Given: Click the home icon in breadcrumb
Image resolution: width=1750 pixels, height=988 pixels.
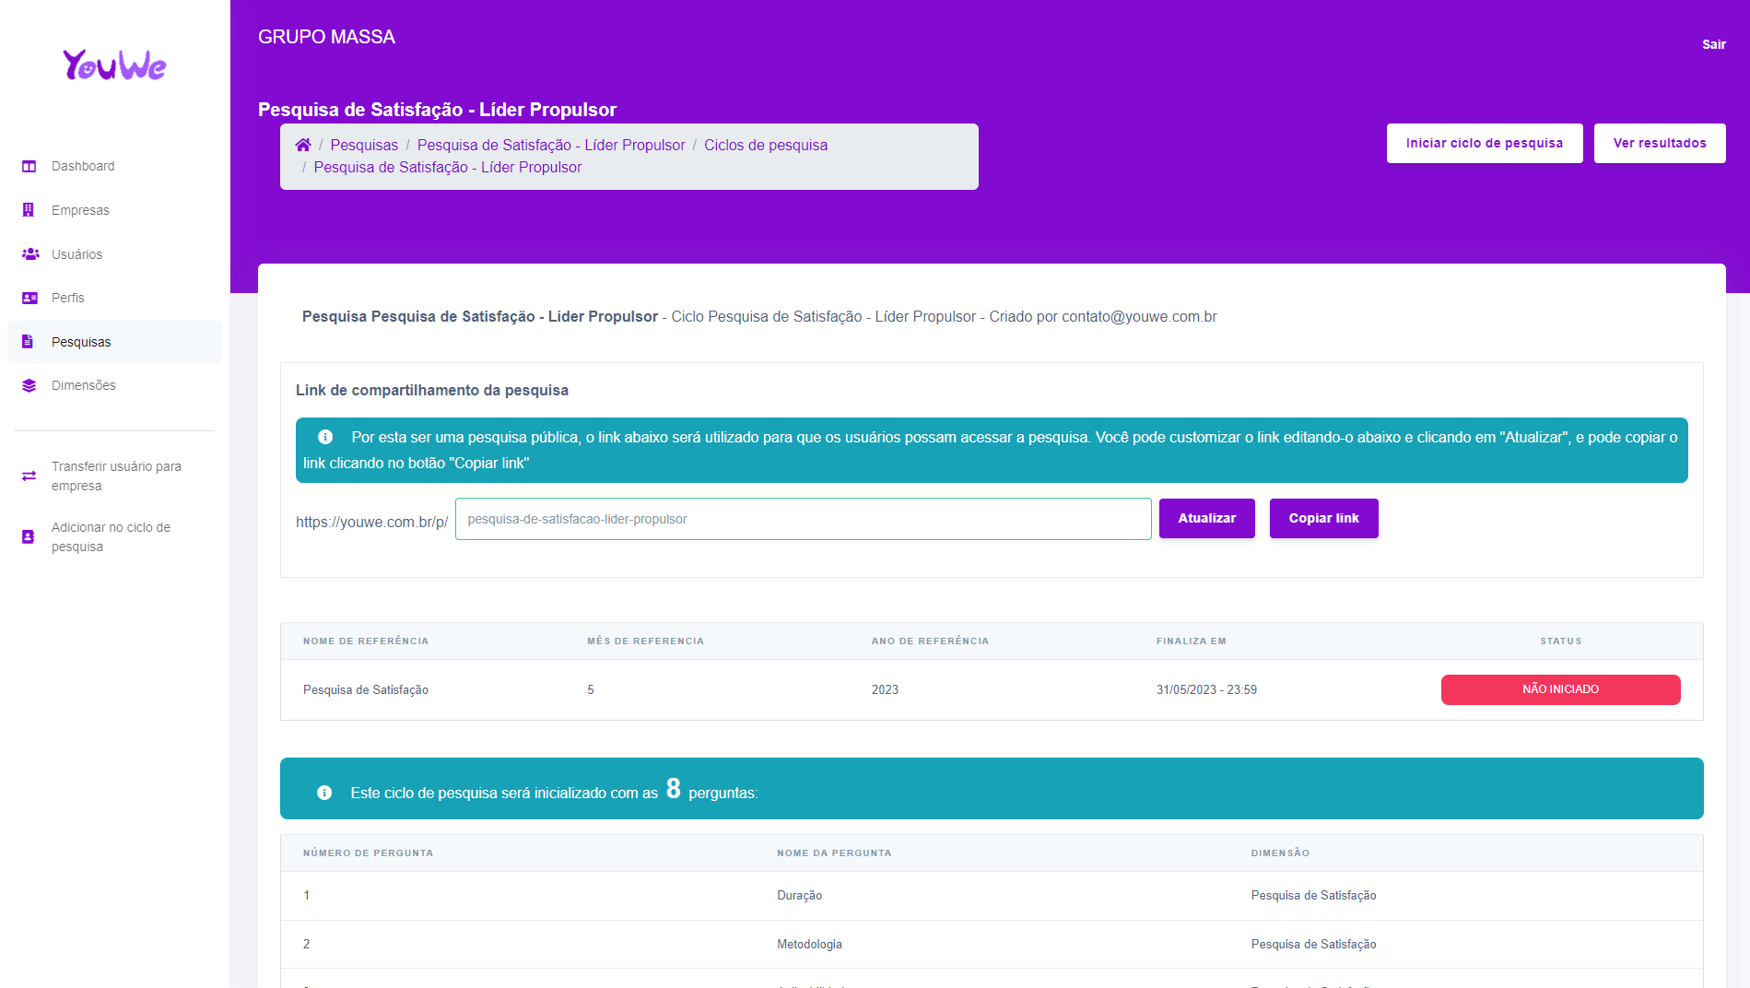Looking at the screenshot, I should pos(302,145).
